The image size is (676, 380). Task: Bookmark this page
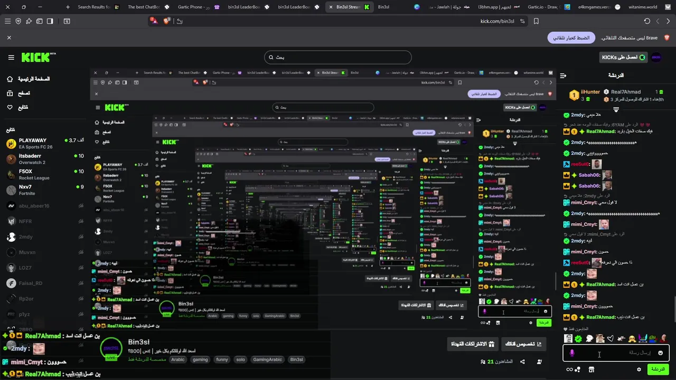pyautogui.click(x=536, y=21)
